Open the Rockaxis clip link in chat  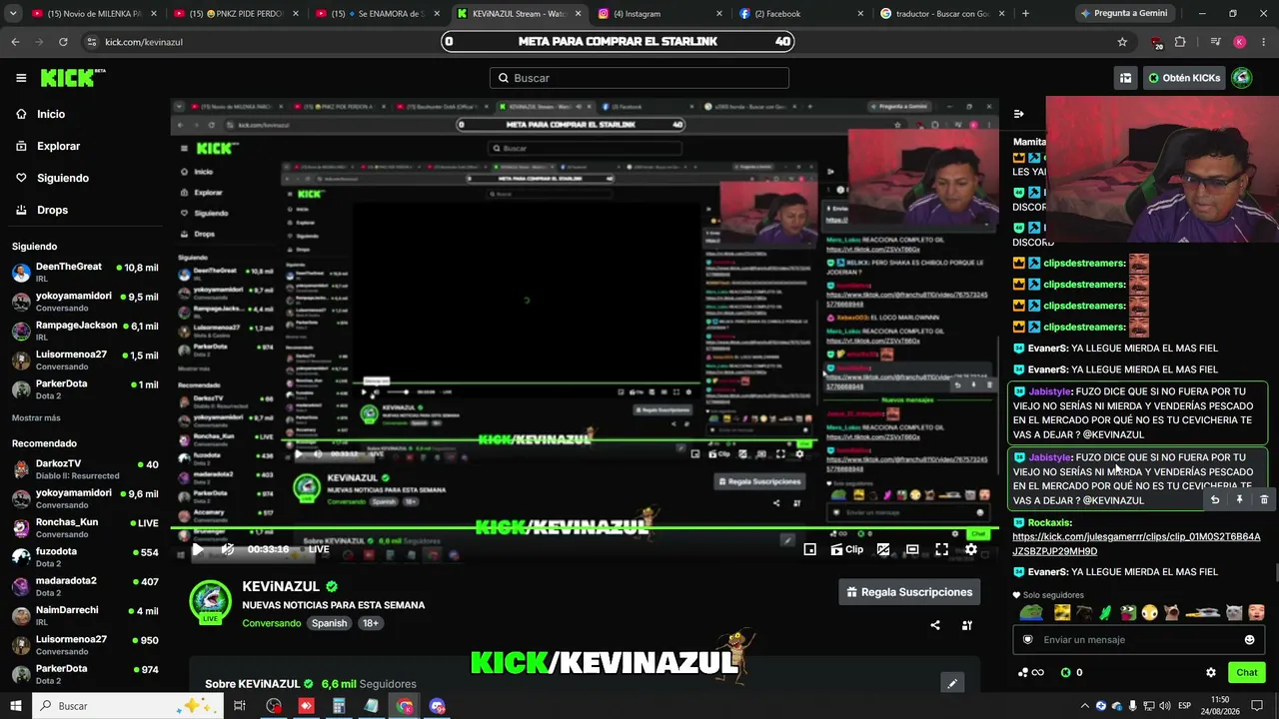[1136, 543]
